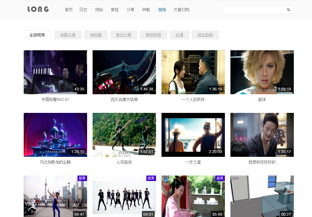Click the 1:57:51 duration label
The width and height of the screenshot is (312, 217).
click(147, 152)
